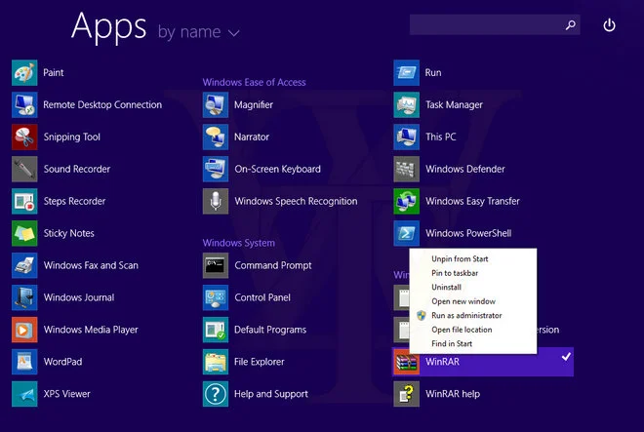Select Run as administrator
Image resolution: width=644 pixels, height=432 pixels.
coord(466,315)
